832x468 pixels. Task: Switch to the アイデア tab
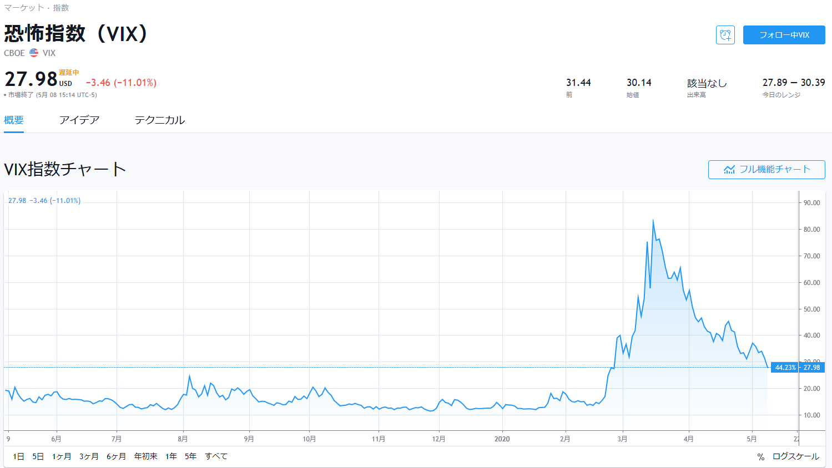[x=79, y=120]
